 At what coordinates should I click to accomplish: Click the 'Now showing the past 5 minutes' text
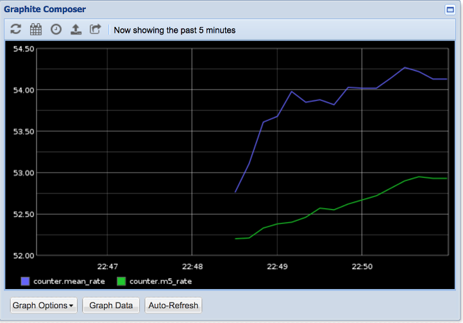[x=174, y=30]
